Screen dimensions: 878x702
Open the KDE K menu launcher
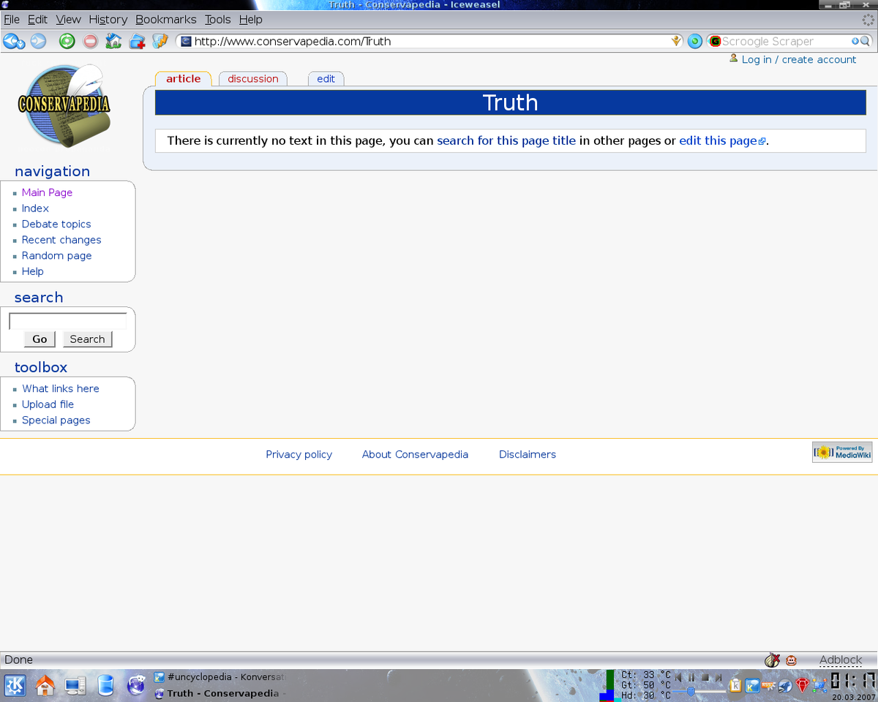click(x=15, y=685)
